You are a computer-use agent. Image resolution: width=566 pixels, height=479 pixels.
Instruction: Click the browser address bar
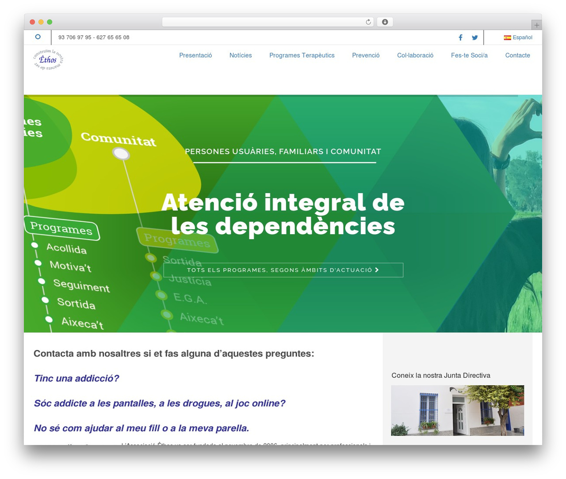(x=268, y=22)
